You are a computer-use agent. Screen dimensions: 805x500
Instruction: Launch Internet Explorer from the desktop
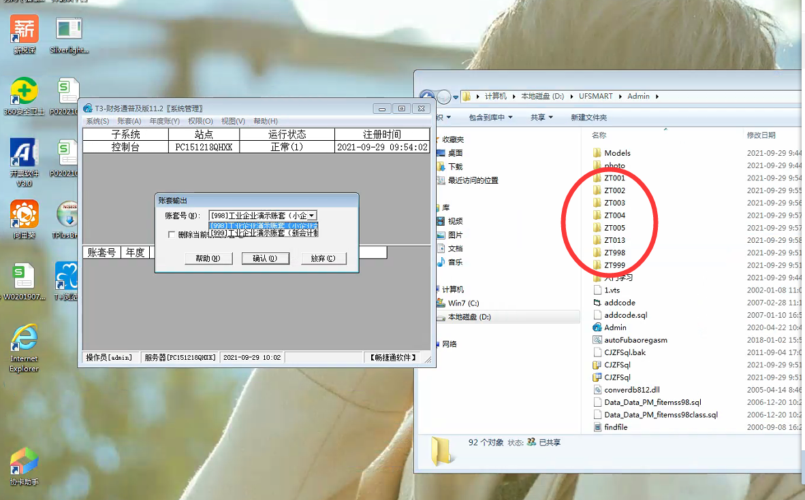(x=24, y=348)
